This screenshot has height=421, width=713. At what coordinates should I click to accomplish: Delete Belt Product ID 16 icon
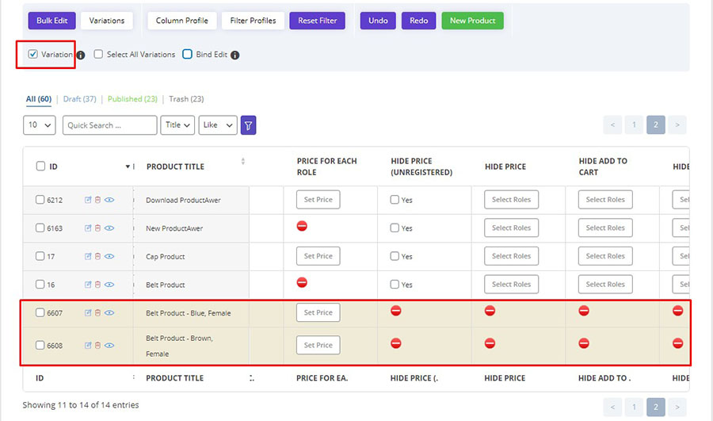click(x=97, y=285)
